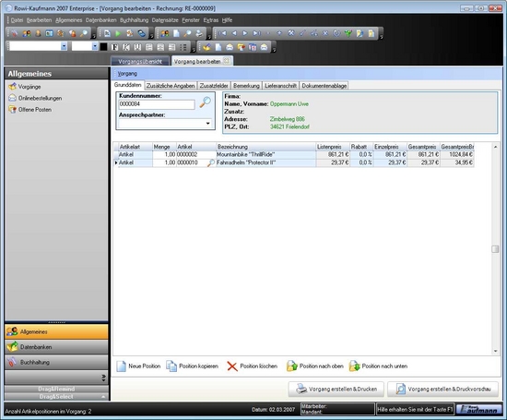The width and height of the screenshot is (507, 420).
Task: Click the green filter funnel toolbar icon
Action: (x=348, y=33)
